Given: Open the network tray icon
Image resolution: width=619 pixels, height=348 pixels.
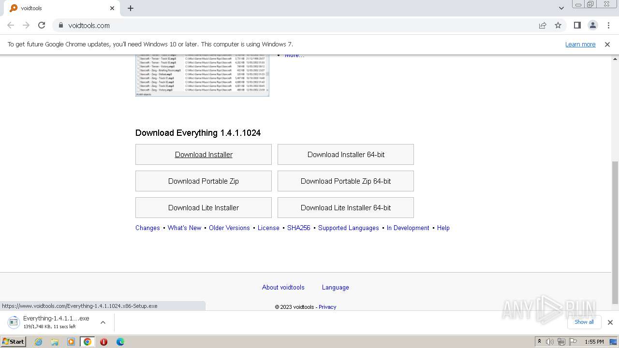Looking at the screenshot, I should tap(561, 342).
